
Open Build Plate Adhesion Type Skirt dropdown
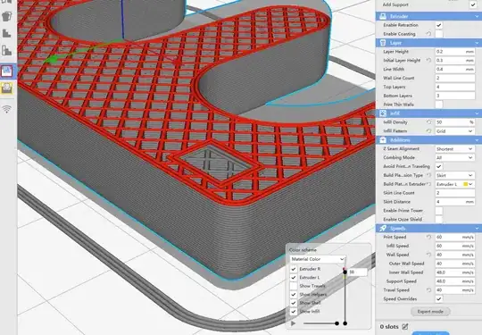click(x=455, y=175)
